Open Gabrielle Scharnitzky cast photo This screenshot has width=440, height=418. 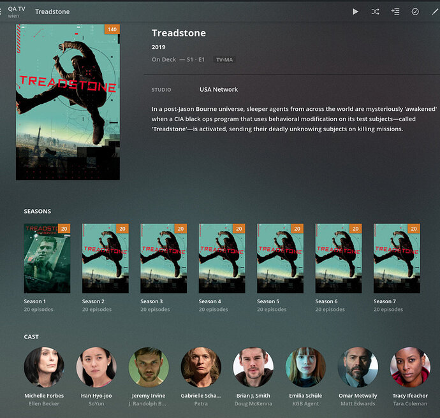pyautogui.click(x=201, y=367)
